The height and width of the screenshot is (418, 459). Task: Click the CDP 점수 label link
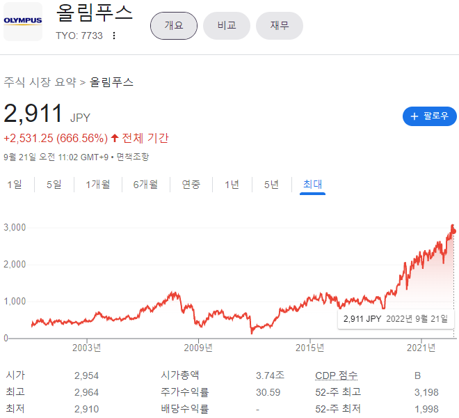(337, 376)
